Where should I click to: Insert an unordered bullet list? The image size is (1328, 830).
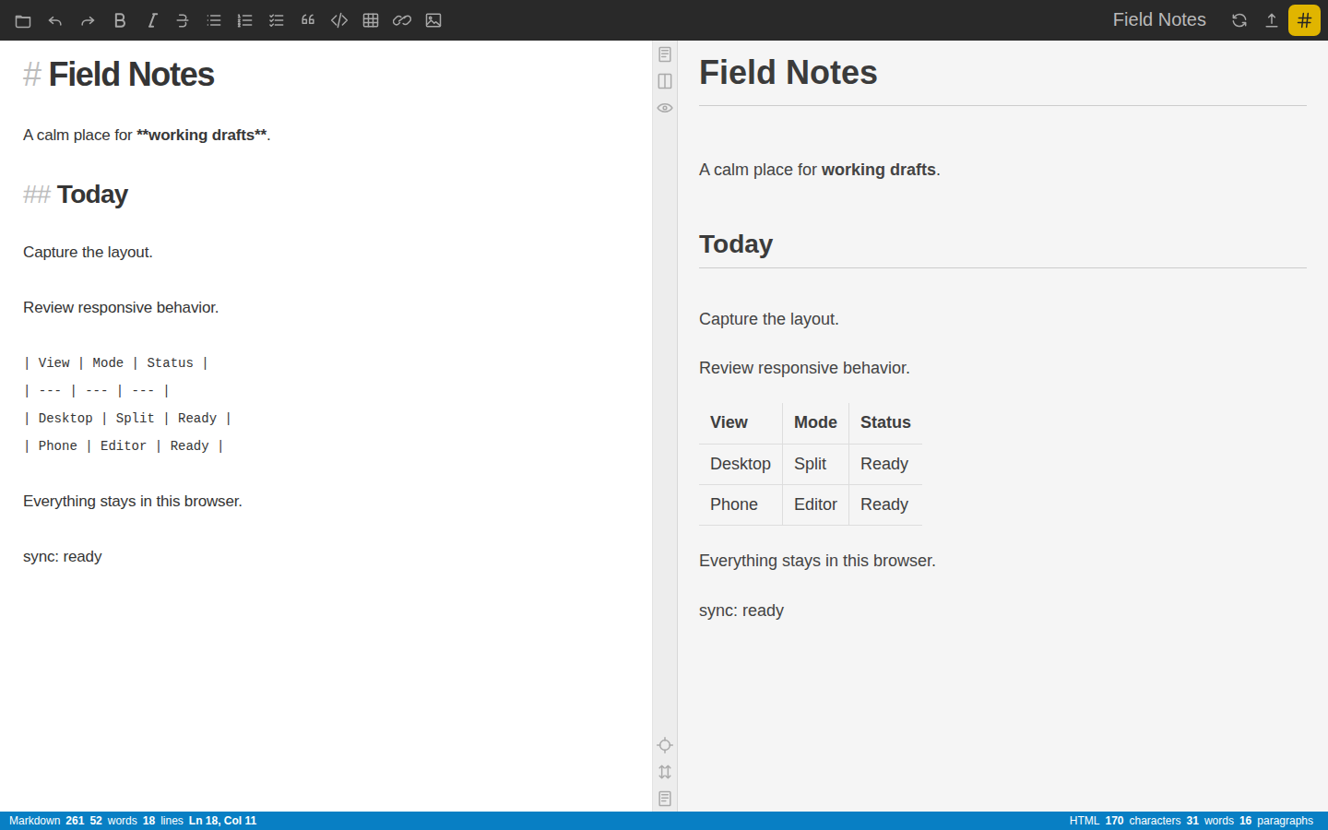click(214, 20)
